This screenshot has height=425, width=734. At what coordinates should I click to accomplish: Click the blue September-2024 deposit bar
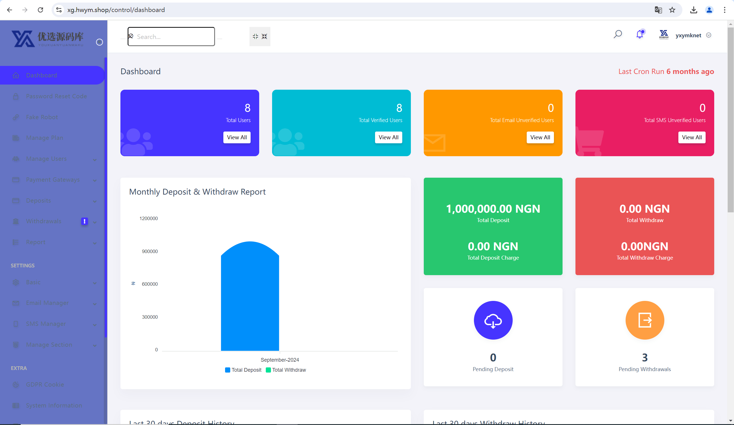tap(250, 296)
